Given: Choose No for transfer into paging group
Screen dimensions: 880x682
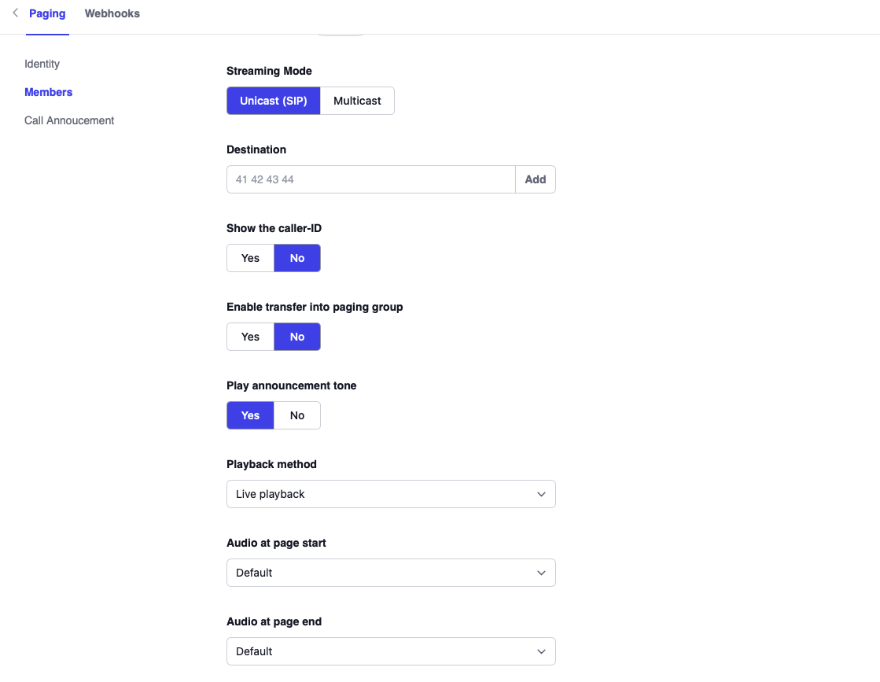Looking at the screenshot, I should (x=296, y=337).
